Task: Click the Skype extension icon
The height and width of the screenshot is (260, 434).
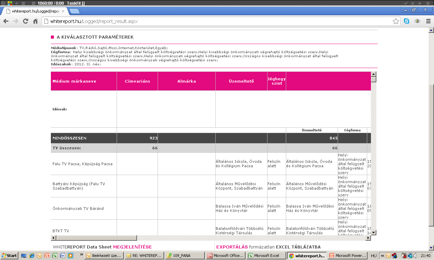Action: pos(406,21)
